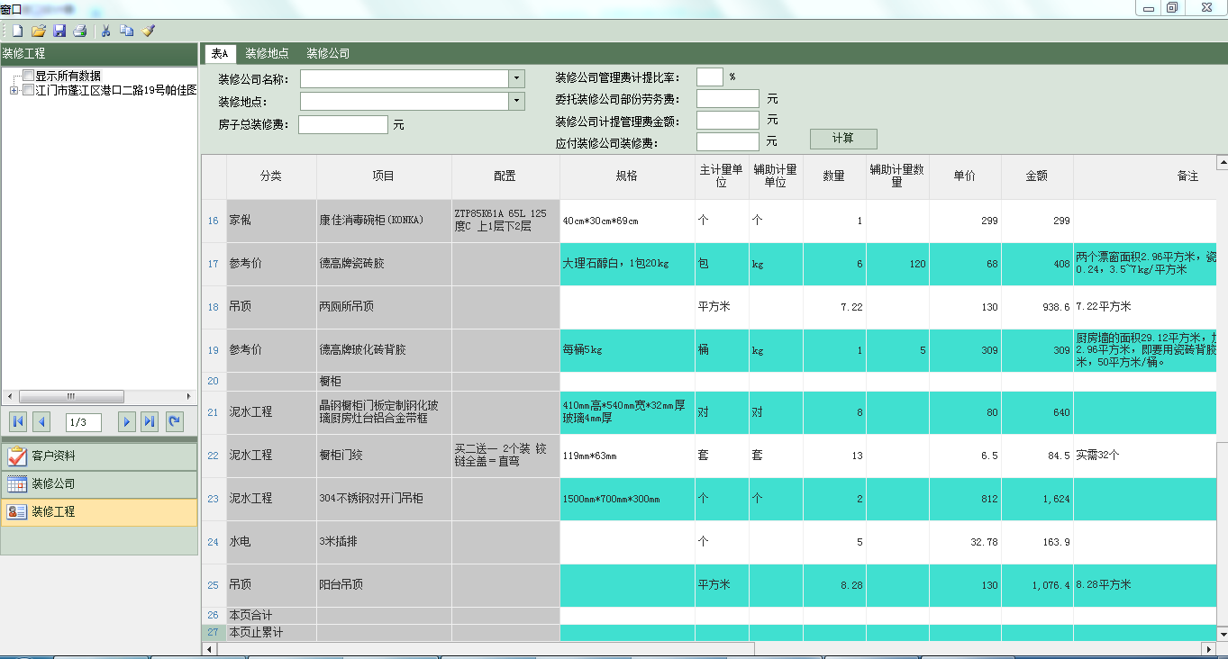The image size is (1228, 659).
Task: Click the Copy toolbar icon
Action: (x=126, y=31)
